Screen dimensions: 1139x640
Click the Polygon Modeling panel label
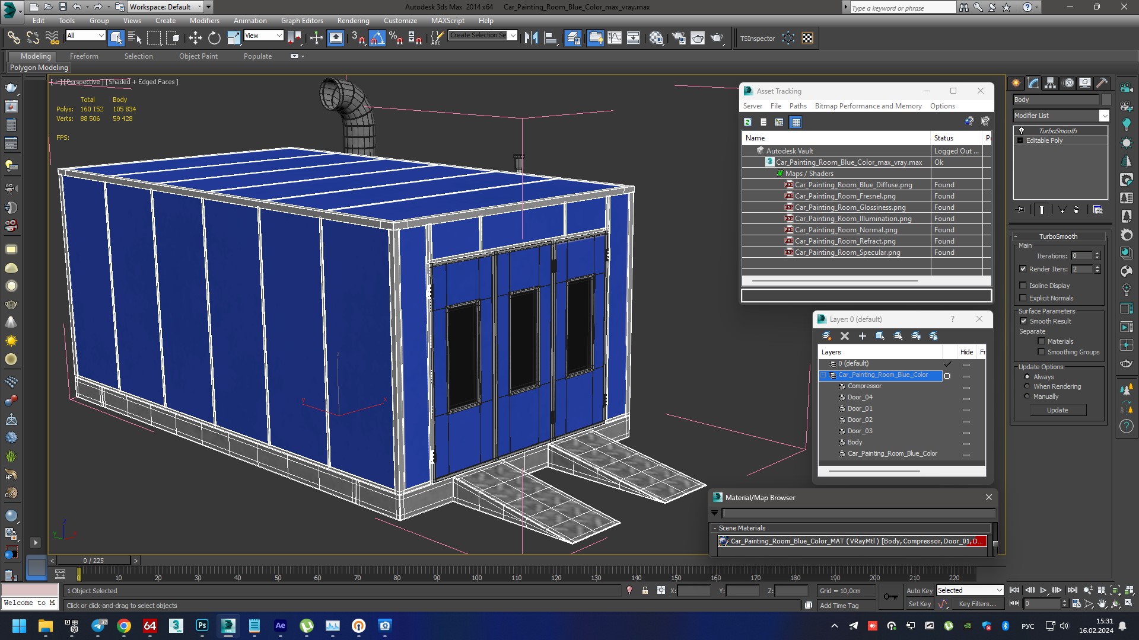39,68
